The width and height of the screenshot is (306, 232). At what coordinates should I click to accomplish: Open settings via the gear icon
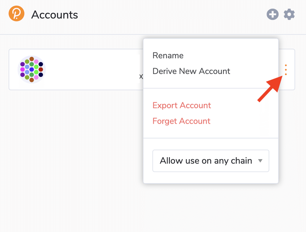click(x=289, y=14)
